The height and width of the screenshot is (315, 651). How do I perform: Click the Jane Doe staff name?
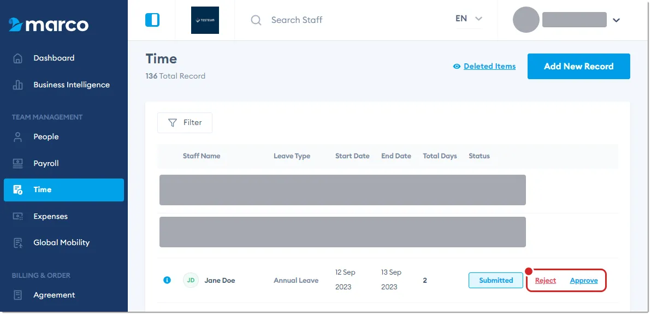coord(220,281)
